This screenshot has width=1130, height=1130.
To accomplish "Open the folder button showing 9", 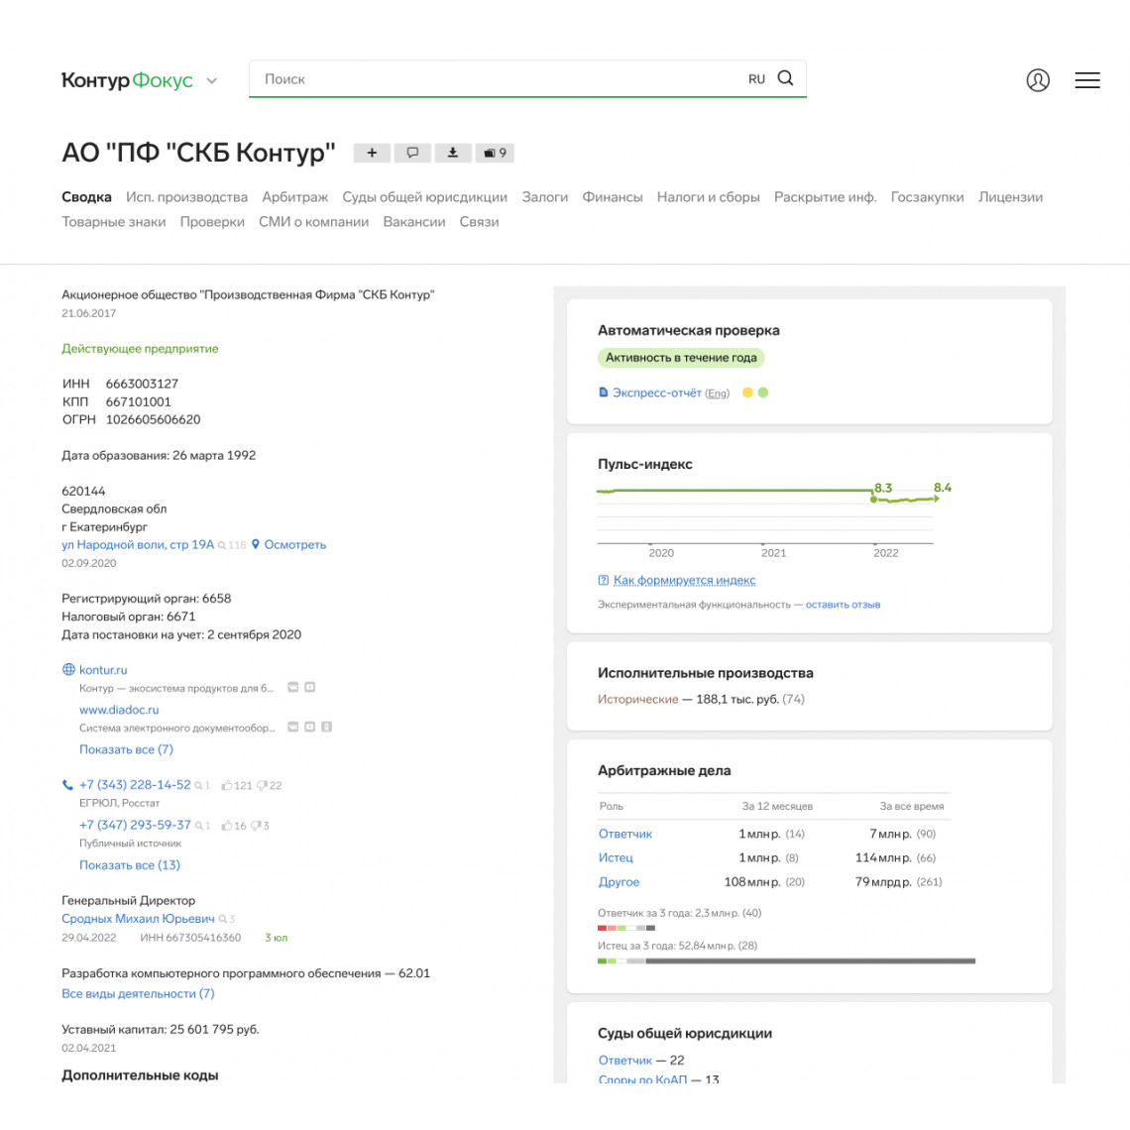I will 495,153.
